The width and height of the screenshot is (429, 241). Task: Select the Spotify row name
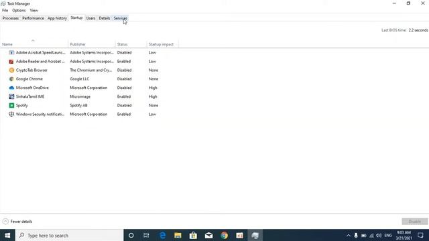[22, 106]
